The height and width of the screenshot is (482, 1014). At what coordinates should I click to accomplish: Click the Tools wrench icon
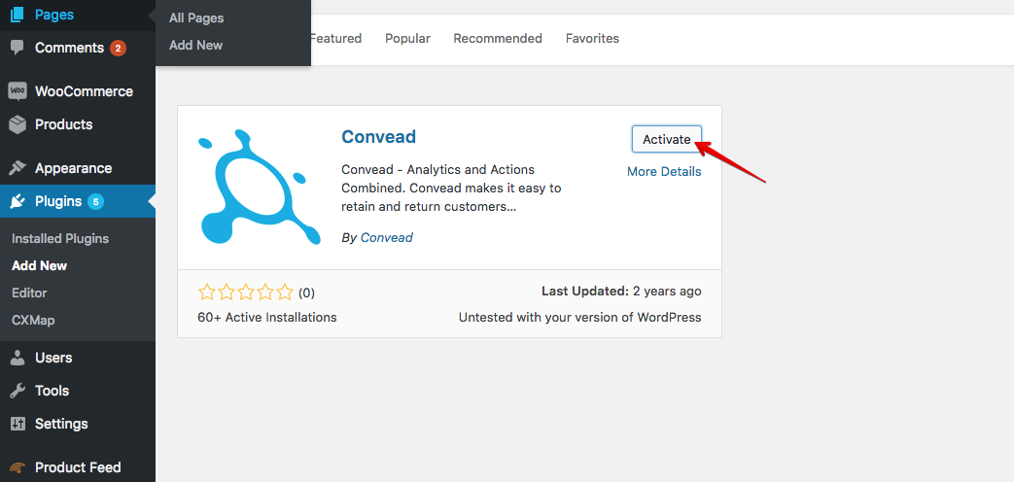tap(17, 391)
